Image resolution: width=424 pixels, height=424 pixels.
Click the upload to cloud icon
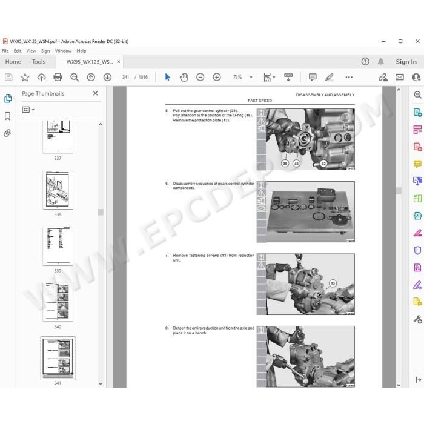click(41, 78)
